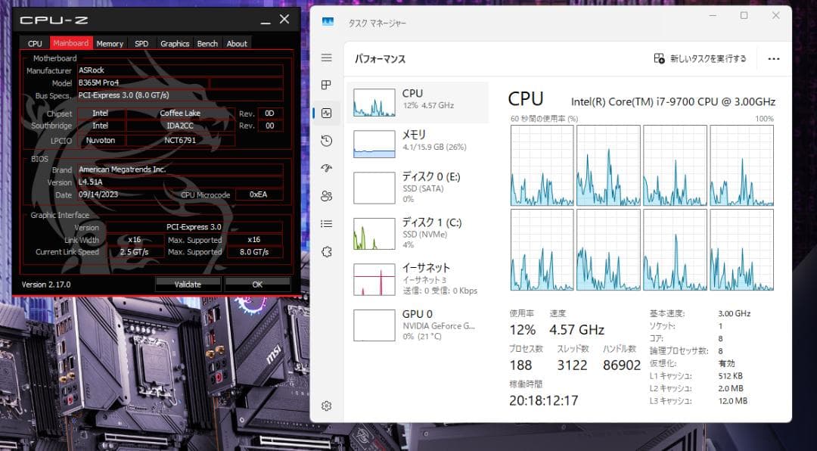The image size is (817, 451).
Task: Click the Coffee Lake chipset field
Action: (180, 113)
